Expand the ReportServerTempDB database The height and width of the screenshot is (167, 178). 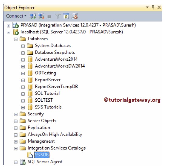pyautogui.click(x=23, y=87)
